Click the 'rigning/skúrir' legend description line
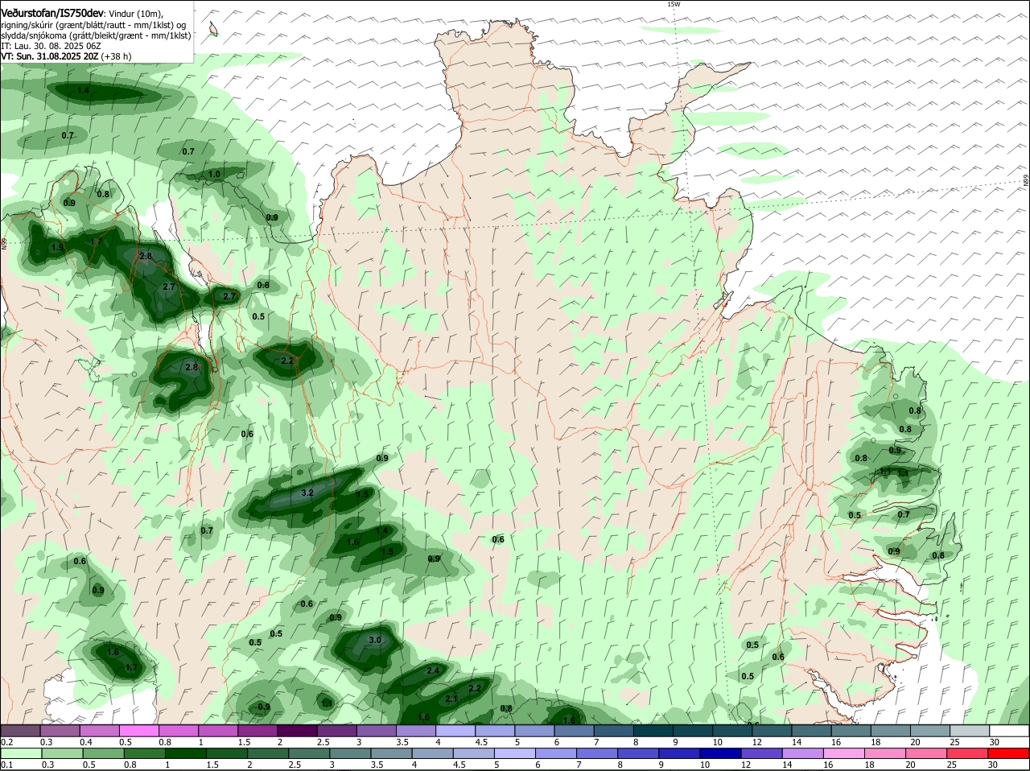This screenshot has width=1030, height=771. tap(93, 25)
